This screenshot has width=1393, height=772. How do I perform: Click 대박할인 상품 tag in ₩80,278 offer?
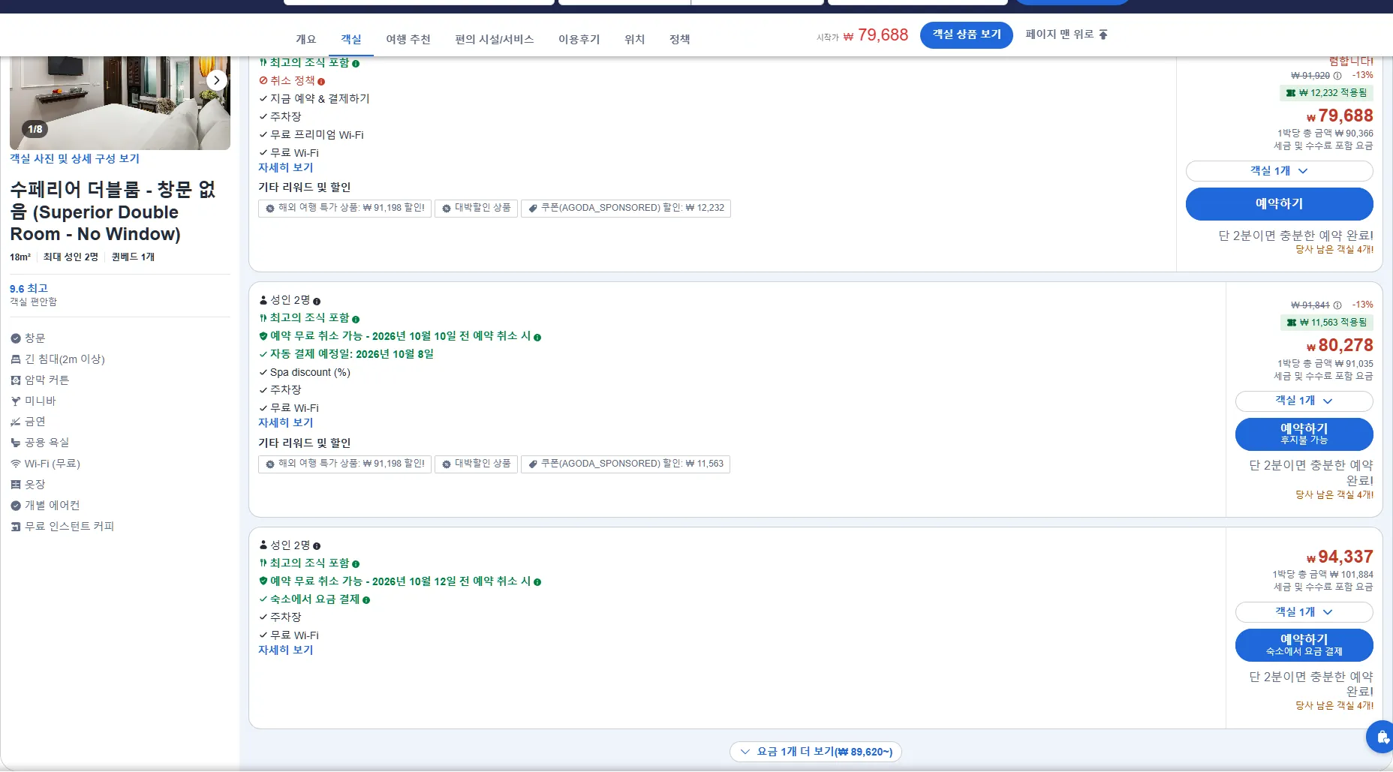tap(476, 464)
